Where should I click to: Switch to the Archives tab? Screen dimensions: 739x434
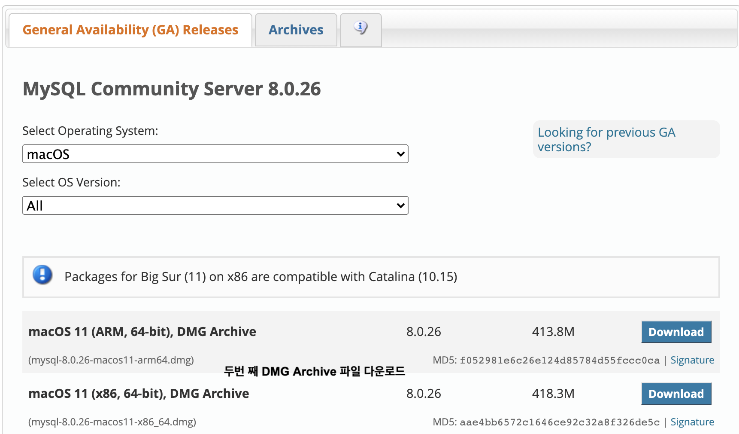(x=296, y=30)
